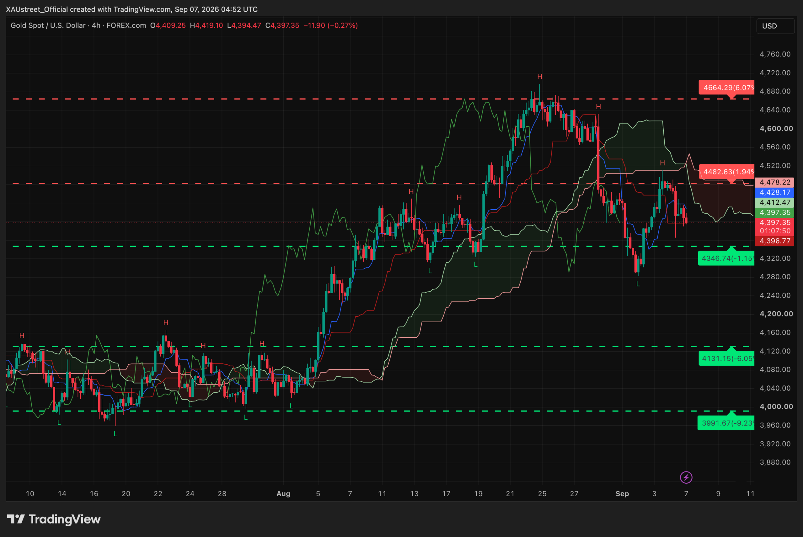Click the purple lightning bolt event icon

click(686, 477)
